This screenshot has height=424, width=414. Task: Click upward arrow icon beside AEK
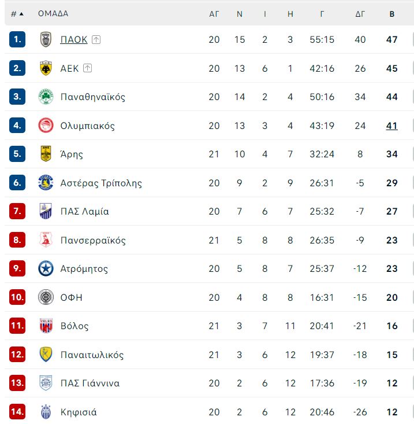[x=87, y=68]
